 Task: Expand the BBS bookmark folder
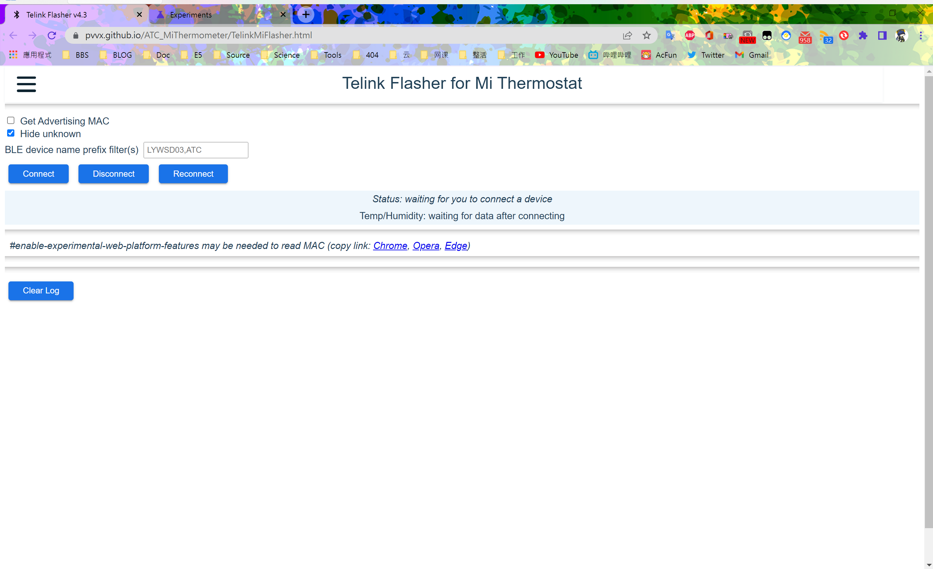(x=76, y=55)
